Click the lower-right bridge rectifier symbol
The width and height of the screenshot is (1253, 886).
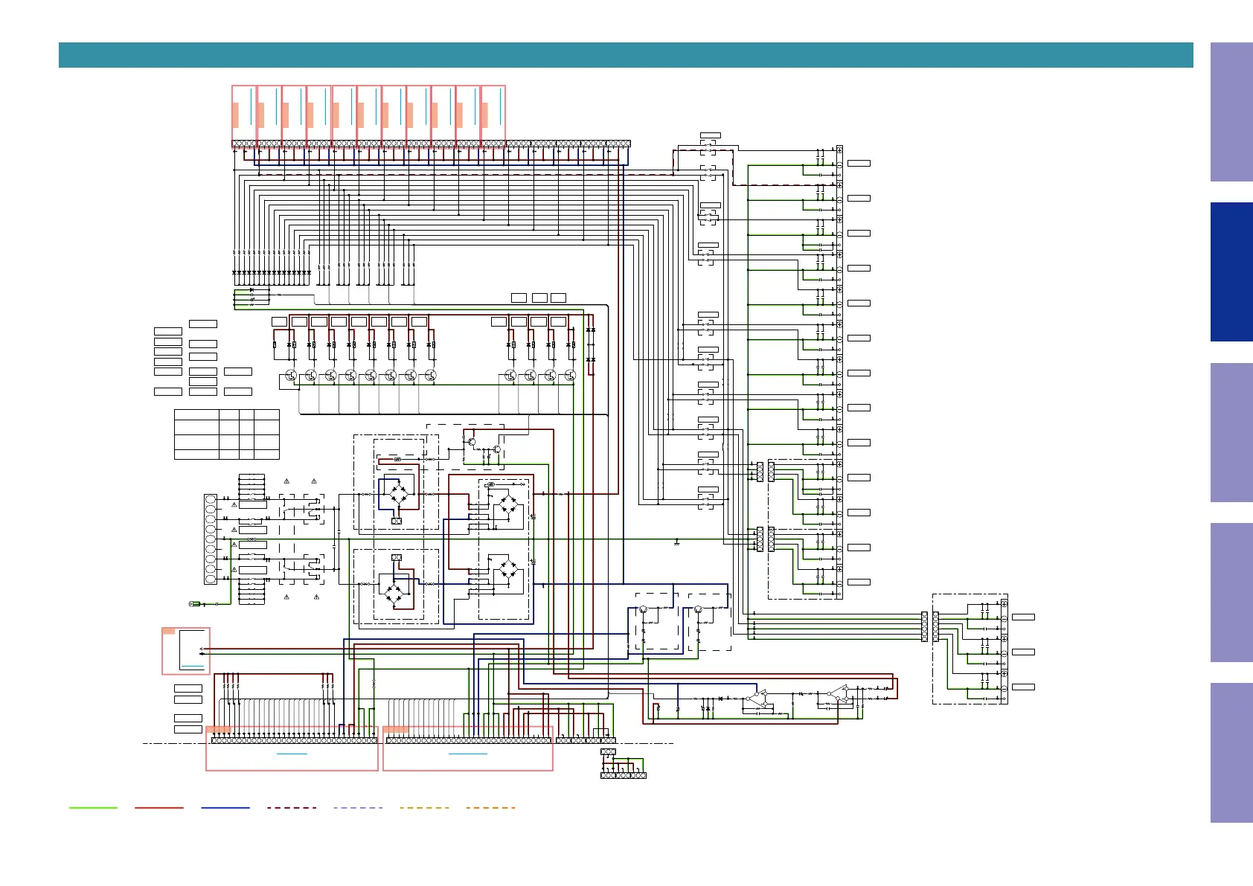coord(508,571)
